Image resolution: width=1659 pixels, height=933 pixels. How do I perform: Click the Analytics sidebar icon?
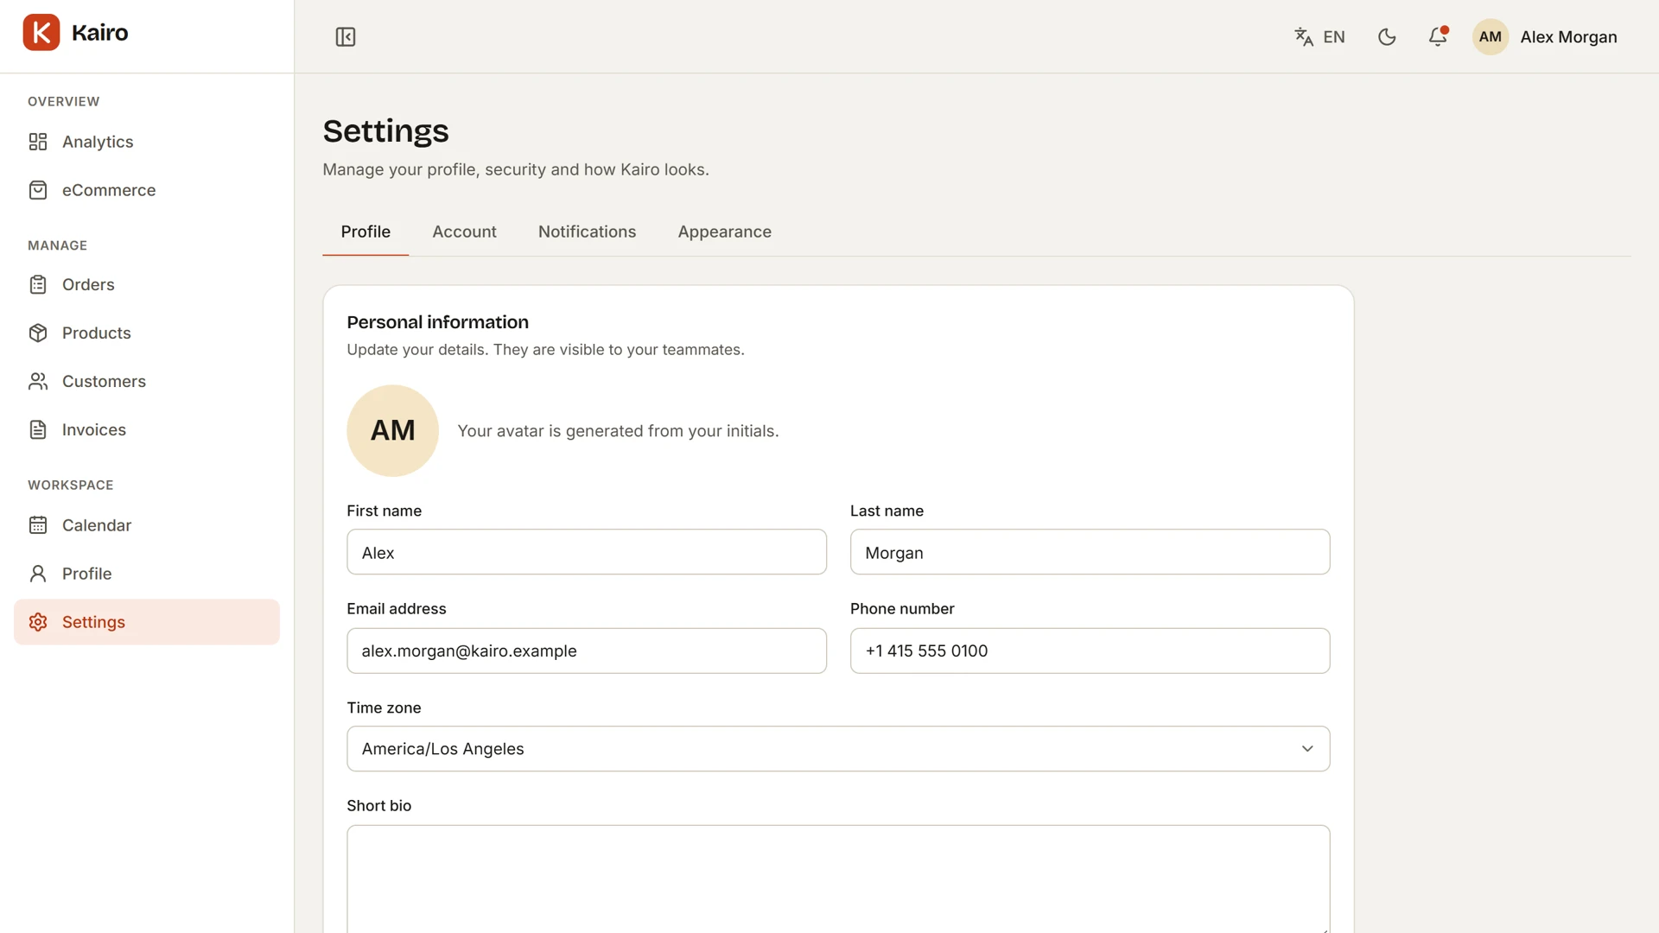pos(38,142)
